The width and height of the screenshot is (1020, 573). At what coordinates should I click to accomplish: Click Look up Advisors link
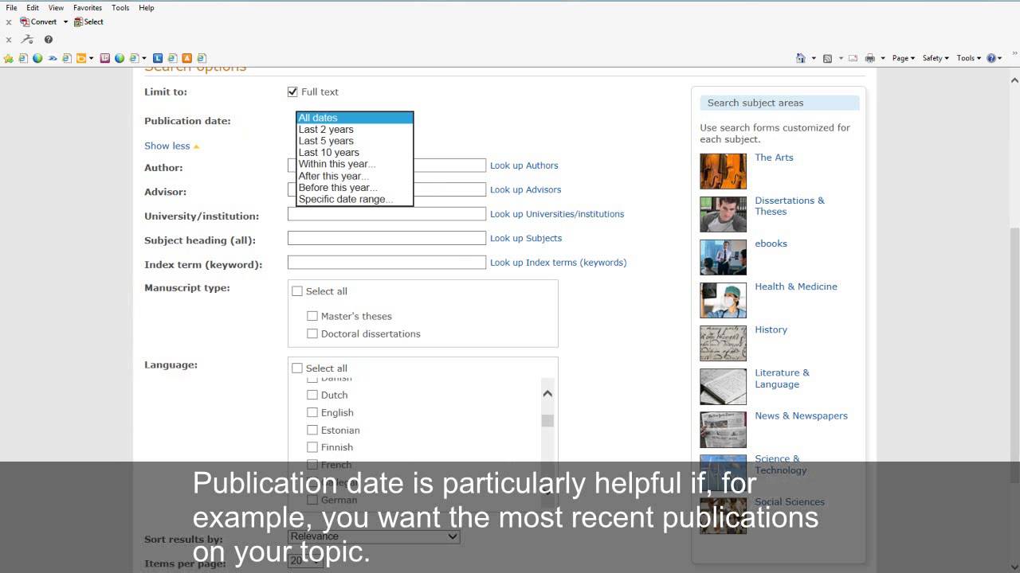pos(525,189)
